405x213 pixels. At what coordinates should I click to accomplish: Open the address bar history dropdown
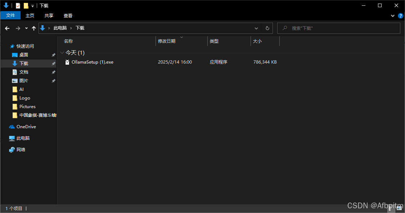pos(256,28)
